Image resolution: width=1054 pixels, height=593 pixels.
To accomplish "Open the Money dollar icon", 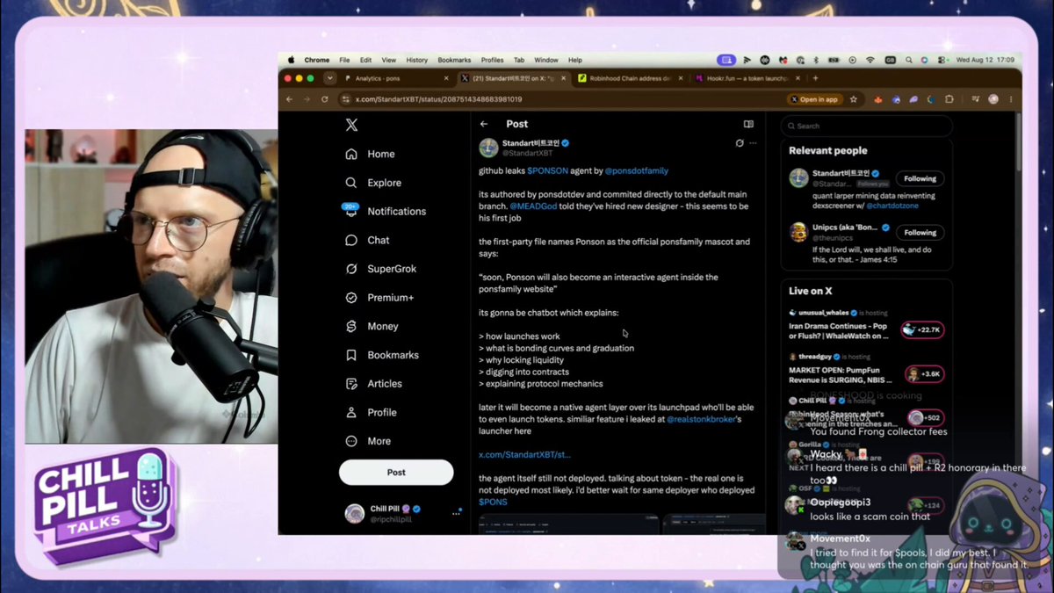I will point(351,326).
